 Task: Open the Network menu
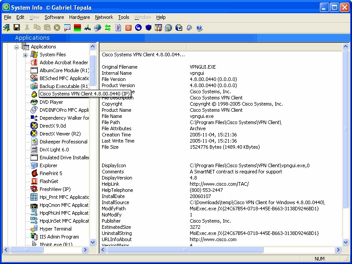coord(104,17)
